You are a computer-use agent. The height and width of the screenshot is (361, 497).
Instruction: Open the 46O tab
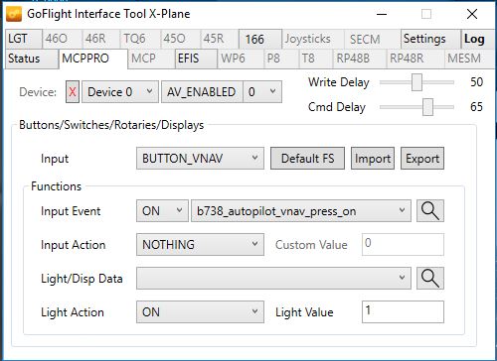(x=62, y=39)
